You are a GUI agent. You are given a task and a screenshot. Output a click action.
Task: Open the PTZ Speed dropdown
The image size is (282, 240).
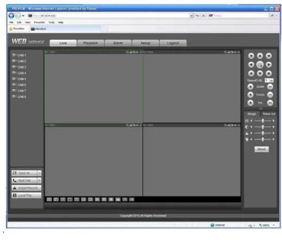click(x=269, y=81)
